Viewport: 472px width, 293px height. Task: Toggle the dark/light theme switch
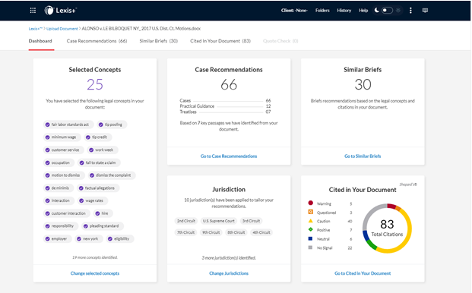387,10
